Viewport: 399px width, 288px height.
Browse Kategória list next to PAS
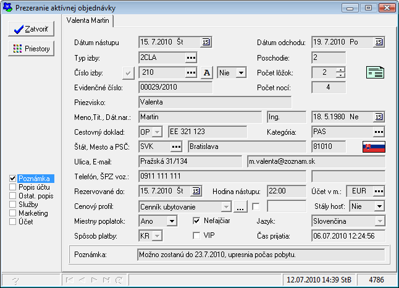tap(379, 132)
